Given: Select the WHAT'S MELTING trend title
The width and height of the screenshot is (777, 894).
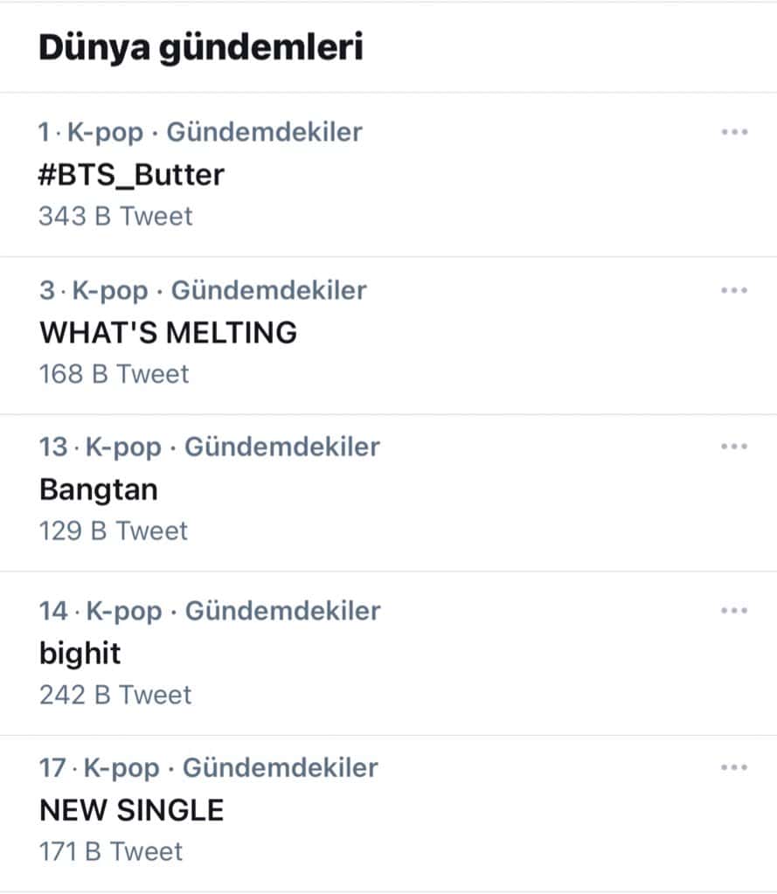Looking at the screenshot, I should 168,332.
